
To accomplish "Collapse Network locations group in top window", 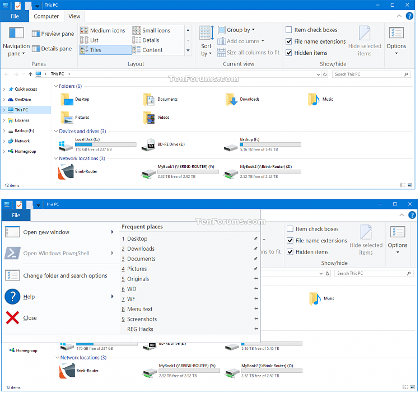I will [x=56, y=158].
